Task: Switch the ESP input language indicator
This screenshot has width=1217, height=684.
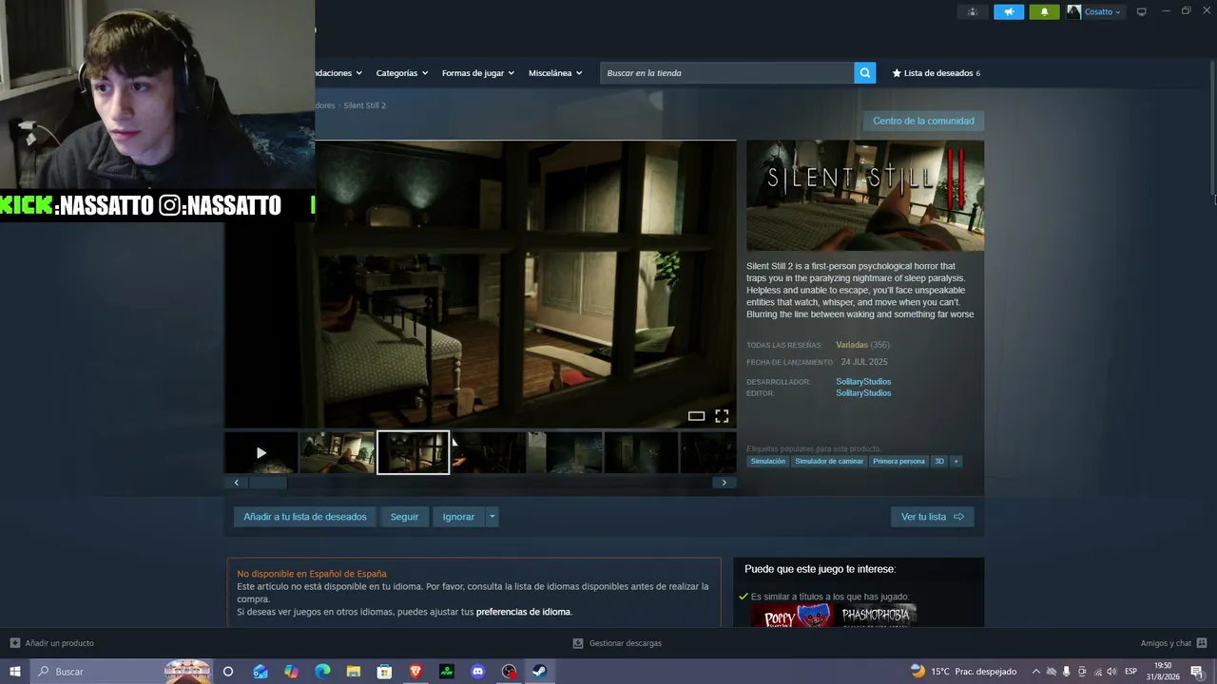Action: pos(1130,672)
